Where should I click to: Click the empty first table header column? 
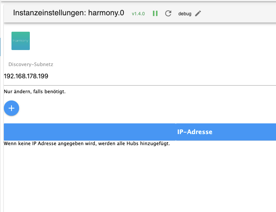pos(90,132)
